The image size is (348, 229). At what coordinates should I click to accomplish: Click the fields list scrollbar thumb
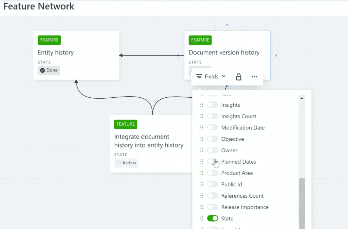(302, 202)
